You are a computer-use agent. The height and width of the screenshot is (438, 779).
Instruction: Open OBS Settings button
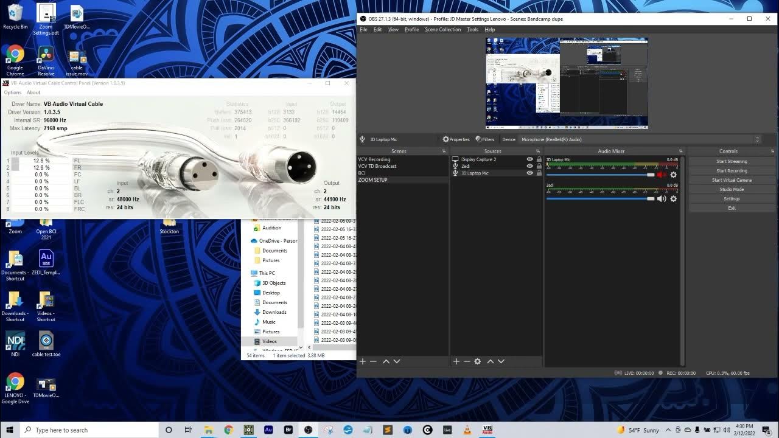point(732,199)
